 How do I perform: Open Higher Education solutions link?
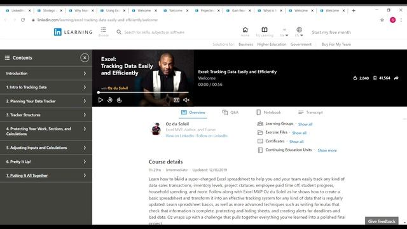(272, 45)
